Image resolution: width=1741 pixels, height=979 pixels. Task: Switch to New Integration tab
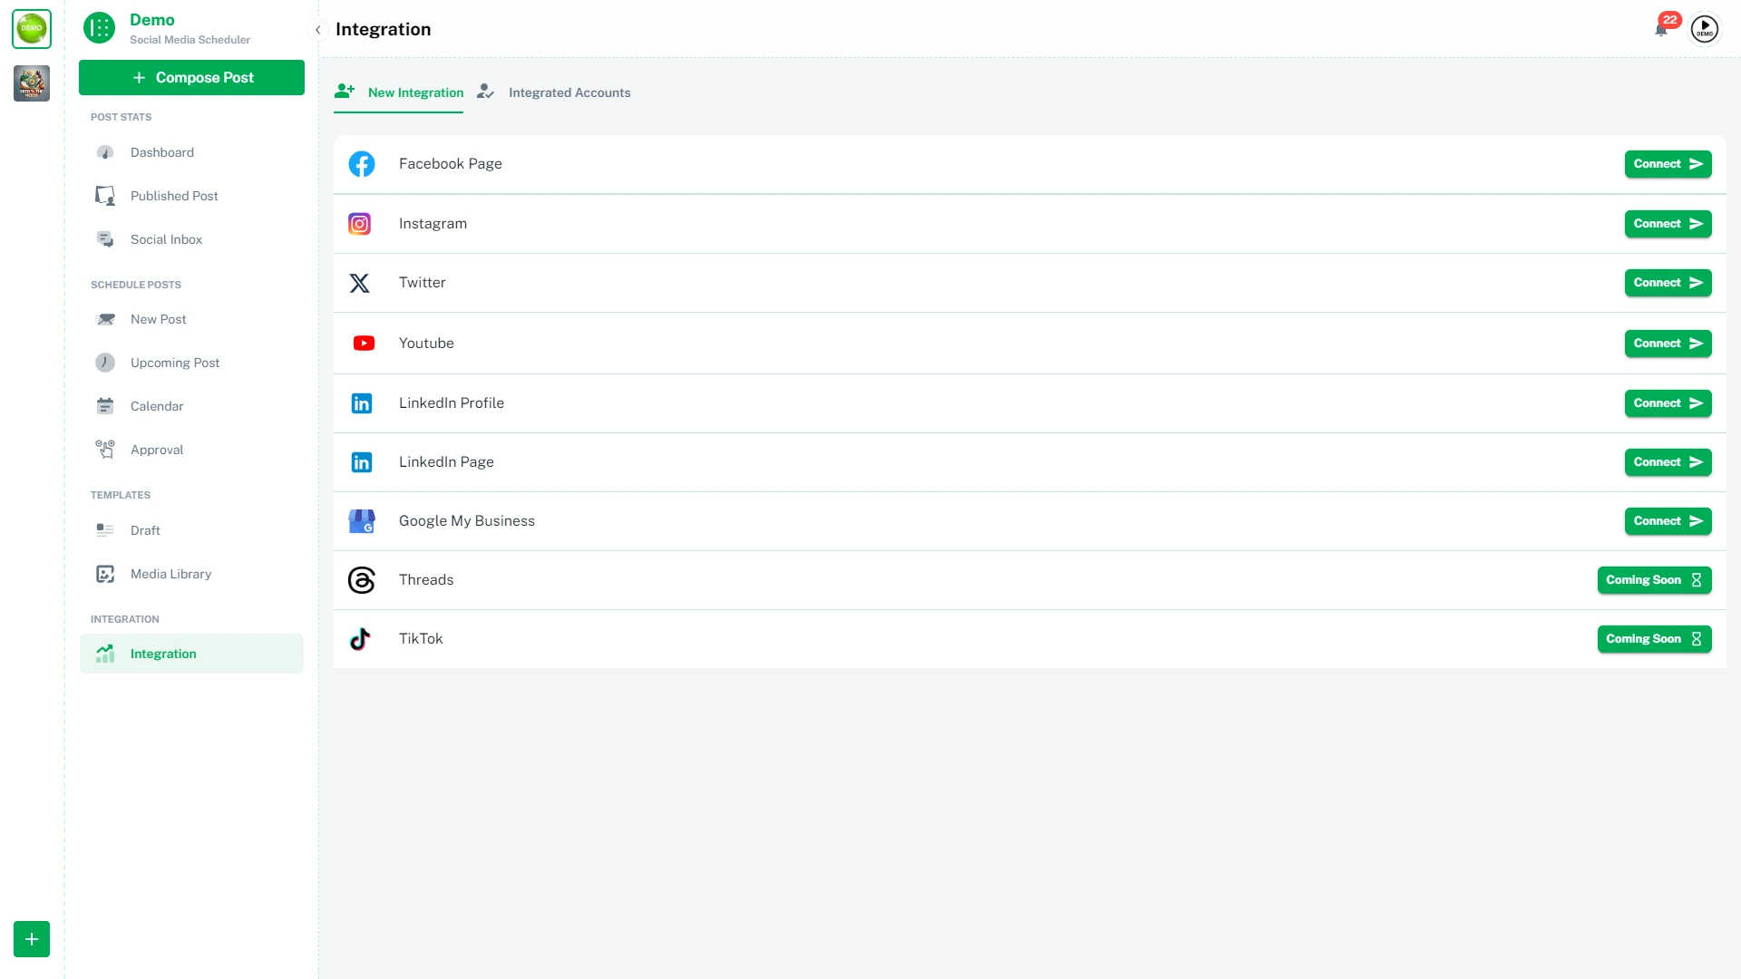[x=399, y=92]
